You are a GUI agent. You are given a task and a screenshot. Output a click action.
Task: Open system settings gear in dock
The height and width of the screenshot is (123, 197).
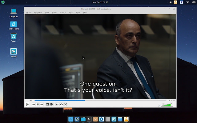tap(102, 119)
